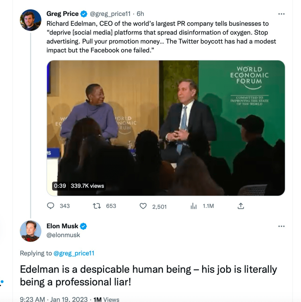The height and width of the screenshot is (302, 301).
Task: Open the @greg_price11 handle beside the name
Action: pyautogui.click(x=110, y=14)
